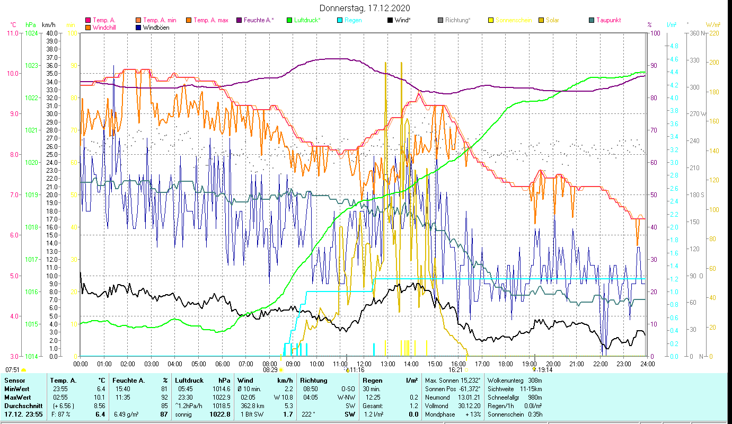Viewport: 732px width, 424px height.
Task: Click the 'sonnig' forecast text
Action: (x=184, y=414)
